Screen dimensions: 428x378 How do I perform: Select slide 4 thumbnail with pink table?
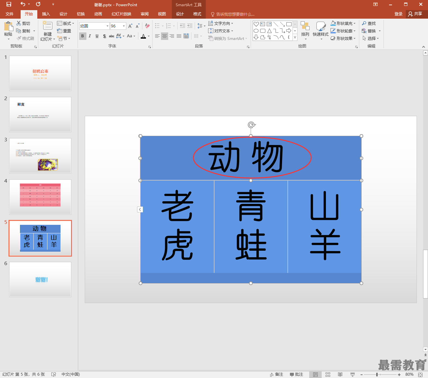(40, 197)
